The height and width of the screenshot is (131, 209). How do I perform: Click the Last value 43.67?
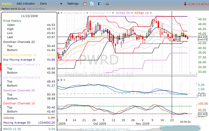51,37
